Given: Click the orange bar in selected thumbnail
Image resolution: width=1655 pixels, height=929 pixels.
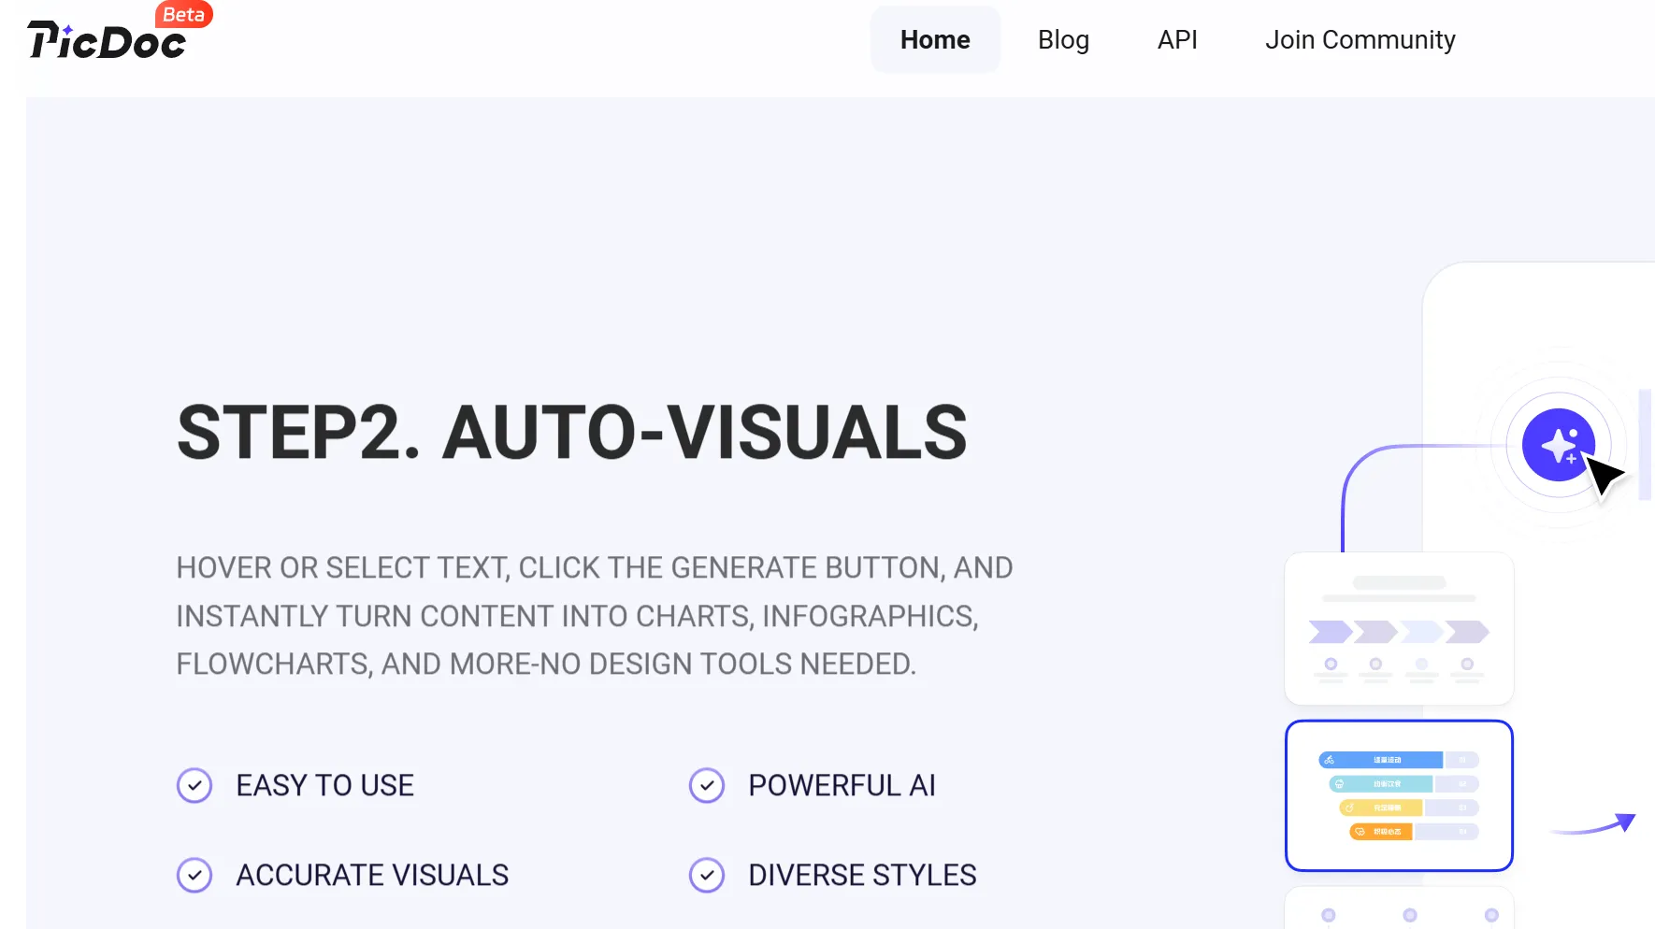Looking at the screenshot, I should point(1381,831).
